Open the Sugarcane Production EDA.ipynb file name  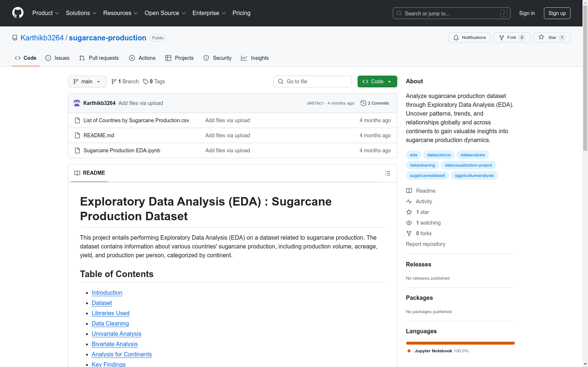(122, 150)
